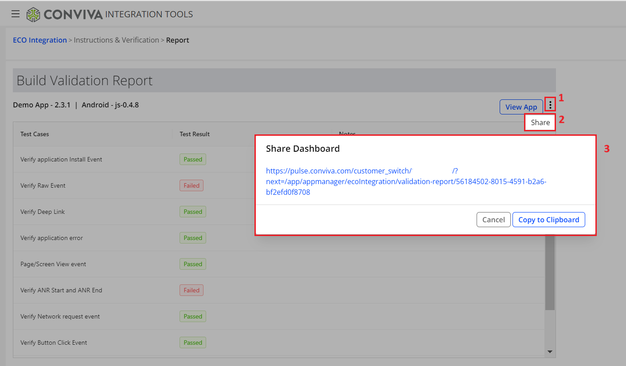Click Copy to Clipboard button
Image resolution: width=626 pixels, height=366 pixels.
click(548, 220)
